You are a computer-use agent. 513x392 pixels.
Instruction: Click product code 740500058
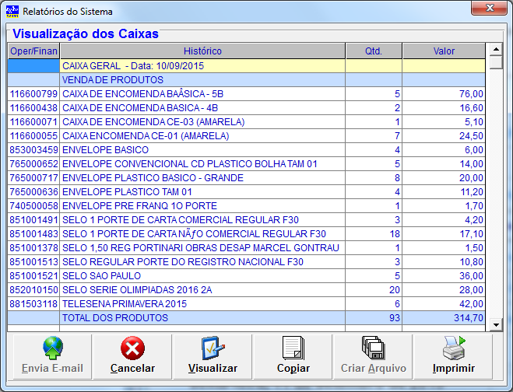[33, 206]
